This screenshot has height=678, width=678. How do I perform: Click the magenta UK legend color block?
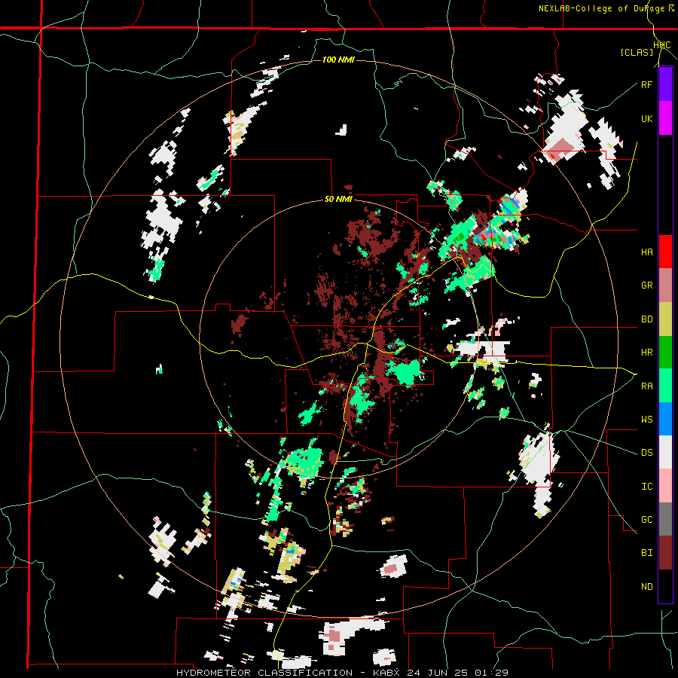[x=665, y=118]
